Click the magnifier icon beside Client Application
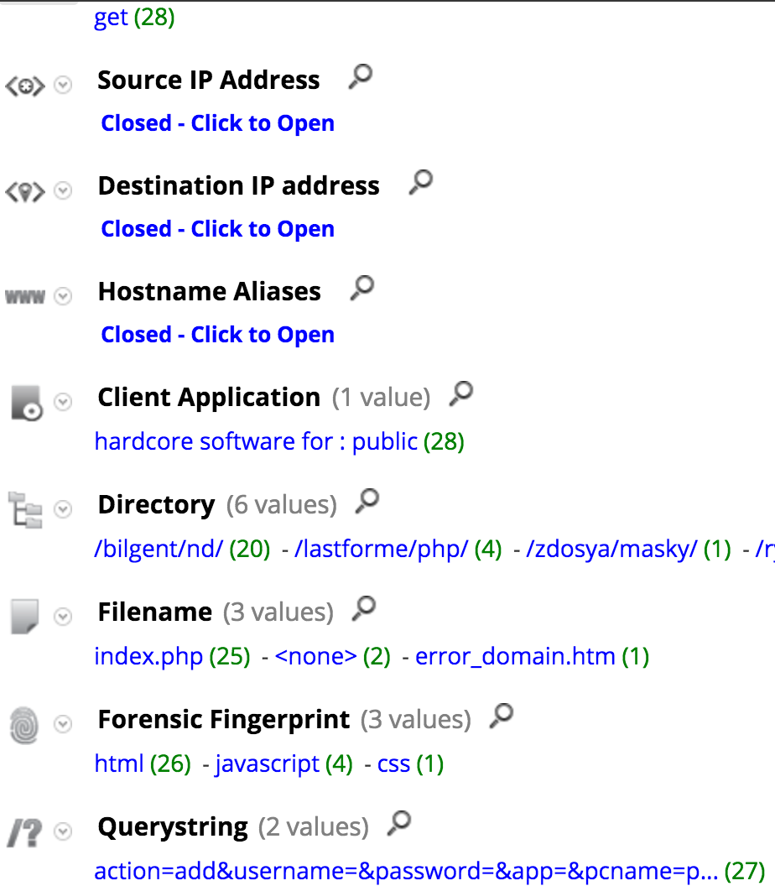 coord(460,394)
